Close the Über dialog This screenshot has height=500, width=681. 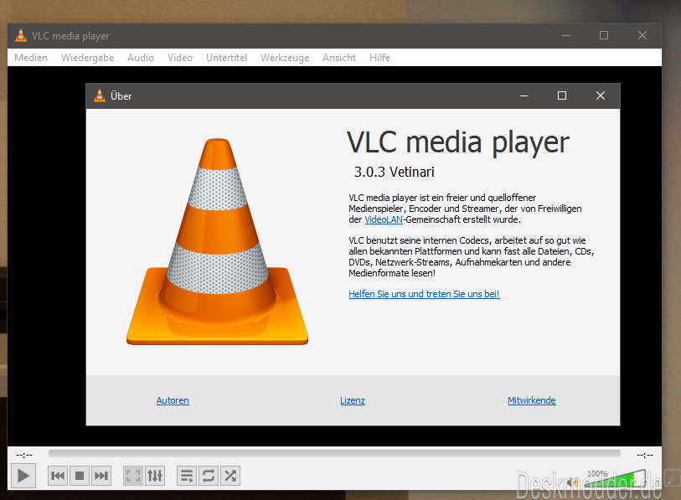(x=601, y=95)
